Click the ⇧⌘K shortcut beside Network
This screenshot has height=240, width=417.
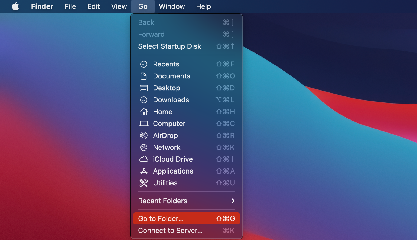[225, 147]
